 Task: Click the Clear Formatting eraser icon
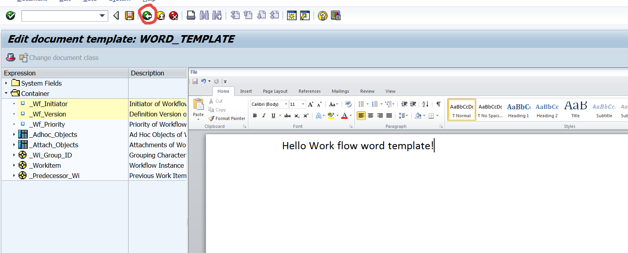click(x=348, y=104)
